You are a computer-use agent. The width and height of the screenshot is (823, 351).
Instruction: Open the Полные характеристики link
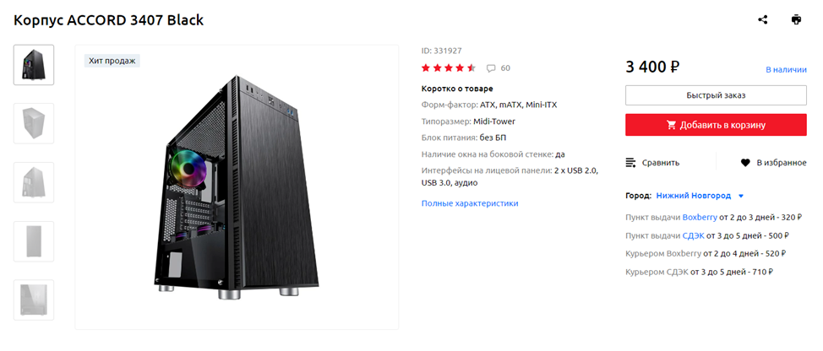click(x=470, y=202)
